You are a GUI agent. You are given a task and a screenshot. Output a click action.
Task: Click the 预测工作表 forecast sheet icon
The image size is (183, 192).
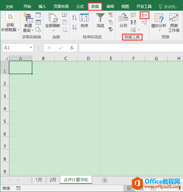pos(174,23)
